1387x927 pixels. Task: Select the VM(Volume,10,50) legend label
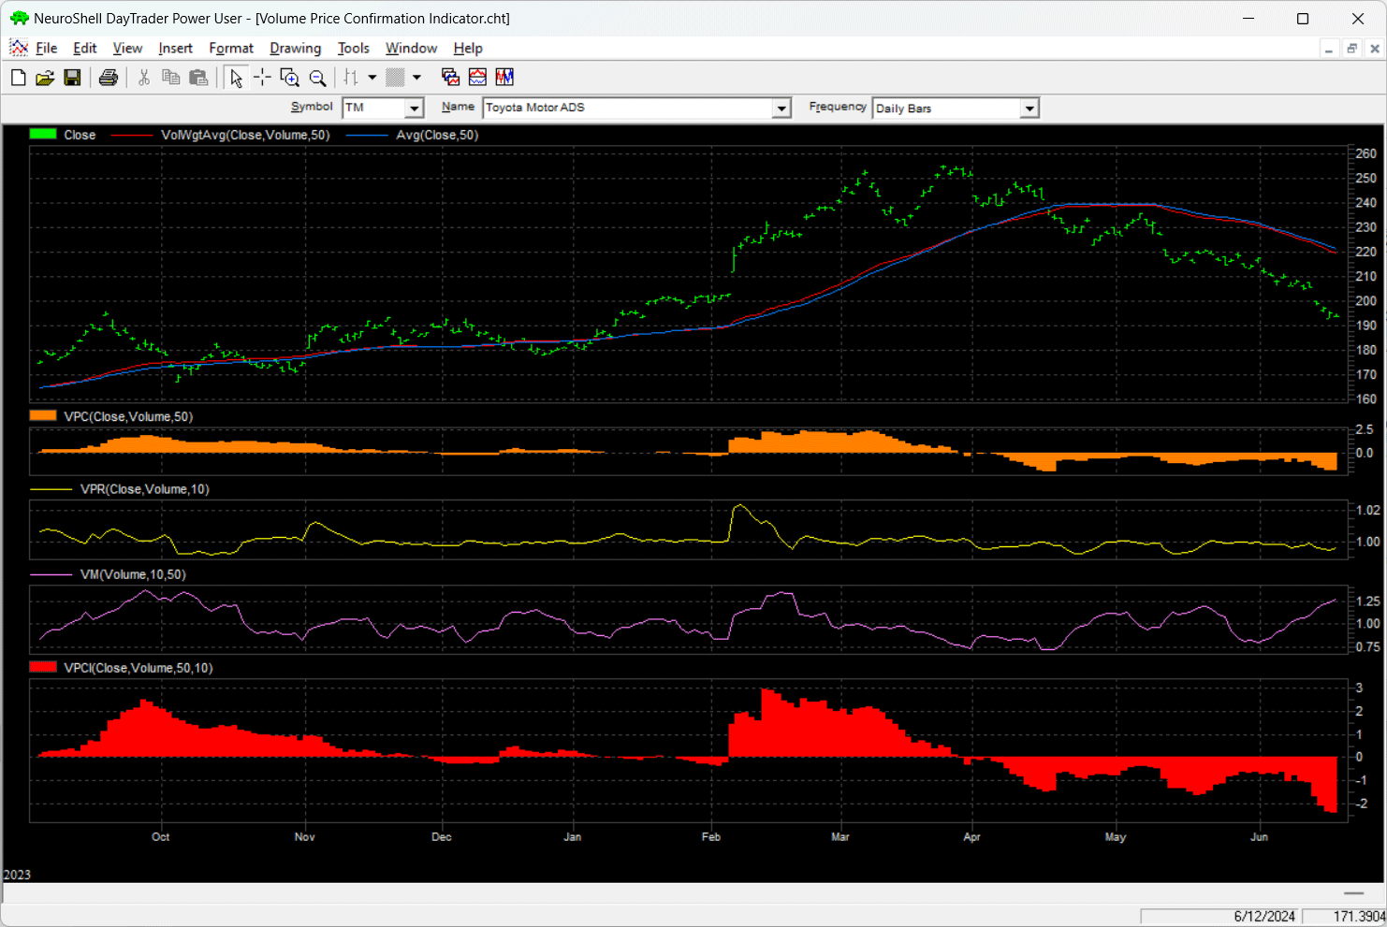tap(133, 574)
